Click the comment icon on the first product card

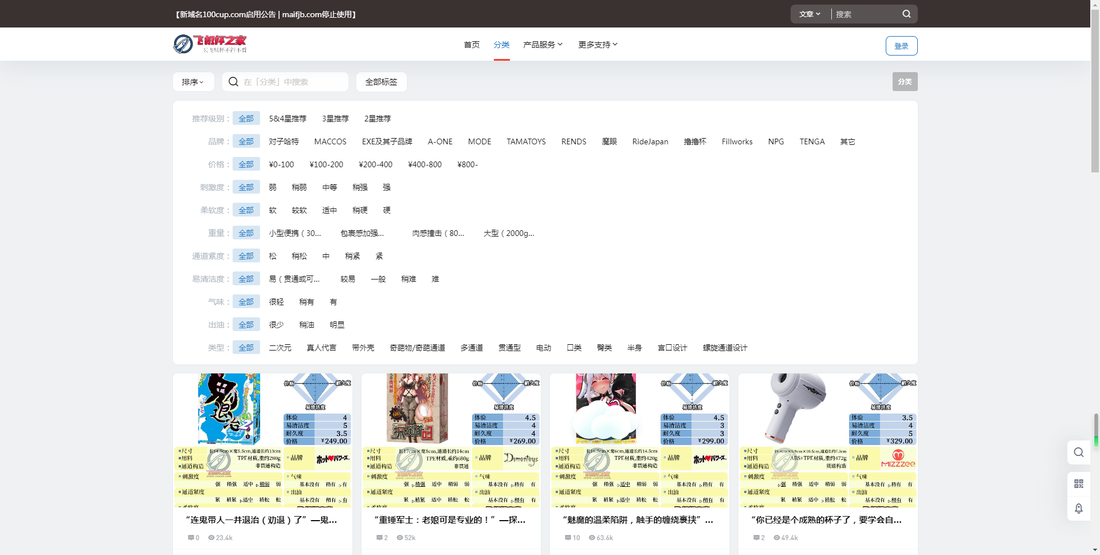point(191,538)
